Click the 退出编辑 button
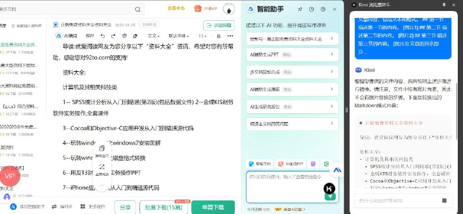This screenshot has width=463, height=214. coord(219,25)
